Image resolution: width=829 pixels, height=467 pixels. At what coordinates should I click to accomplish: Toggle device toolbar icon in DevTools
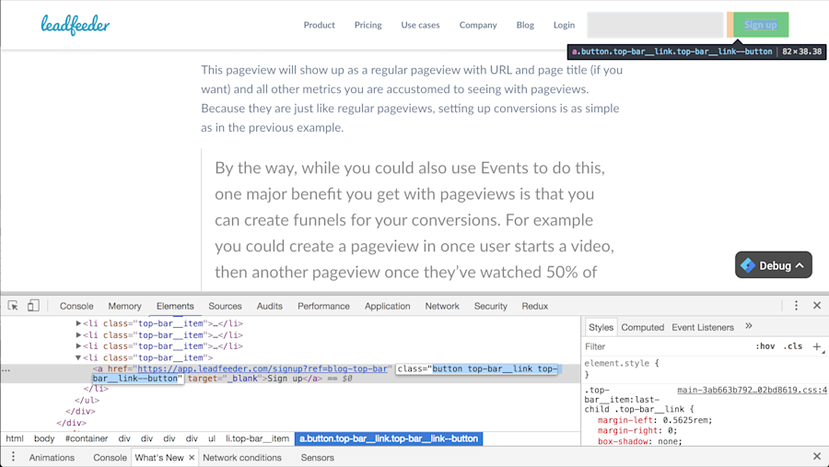(x=33, y=306)
